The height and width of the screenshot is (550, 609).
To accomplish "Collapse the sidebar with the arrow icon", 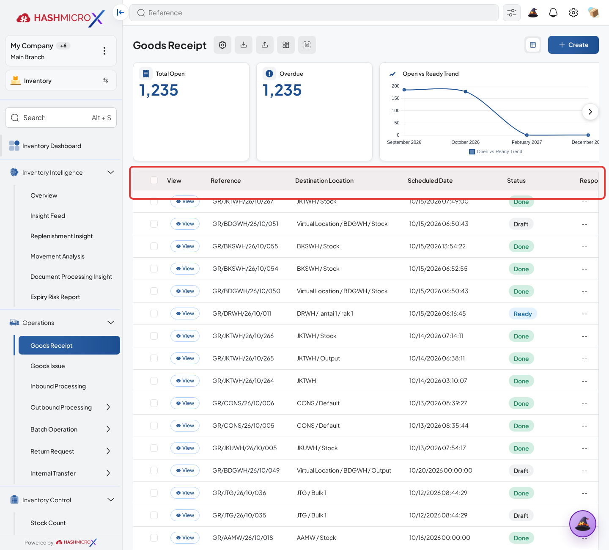I will coord(121,12).
